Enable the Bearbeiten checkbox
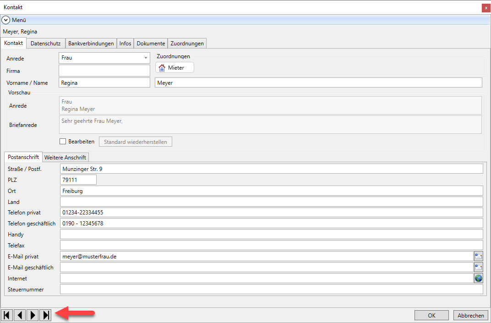Image resolution: width=491 pixels, height=323 pixels. (63, 142)
